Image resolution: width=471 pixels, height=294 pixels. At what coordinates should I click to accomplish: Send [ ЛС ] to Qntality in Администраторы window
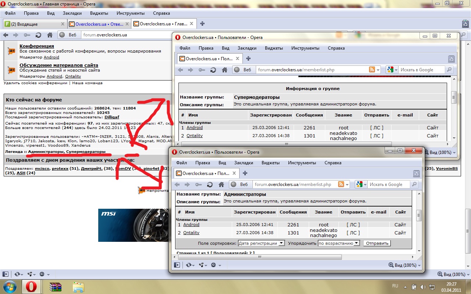[x=353, y=233]
